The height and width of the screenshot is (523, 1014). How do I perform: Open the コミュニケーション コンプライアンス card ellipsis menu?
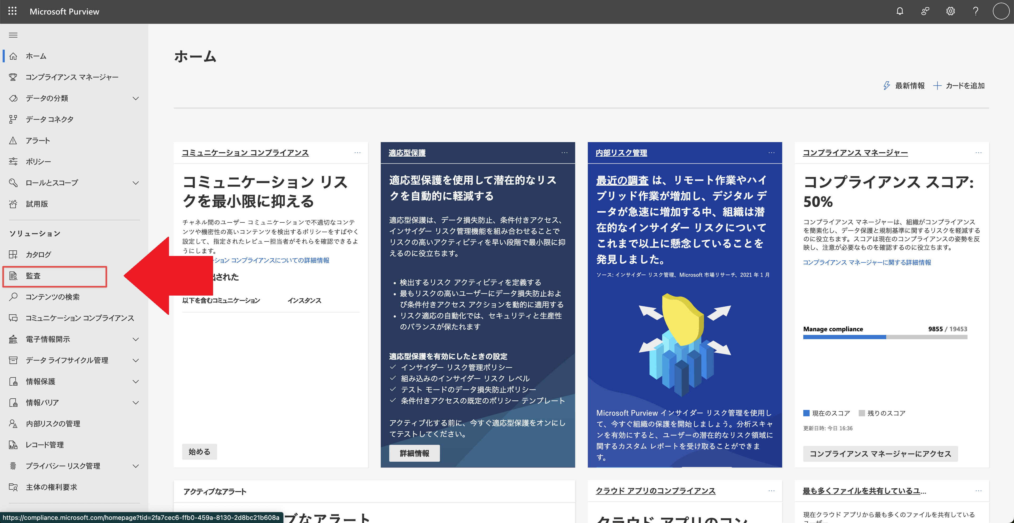click(358, 153)
